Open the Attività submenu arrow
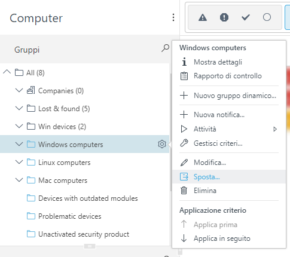 (275, 129)
